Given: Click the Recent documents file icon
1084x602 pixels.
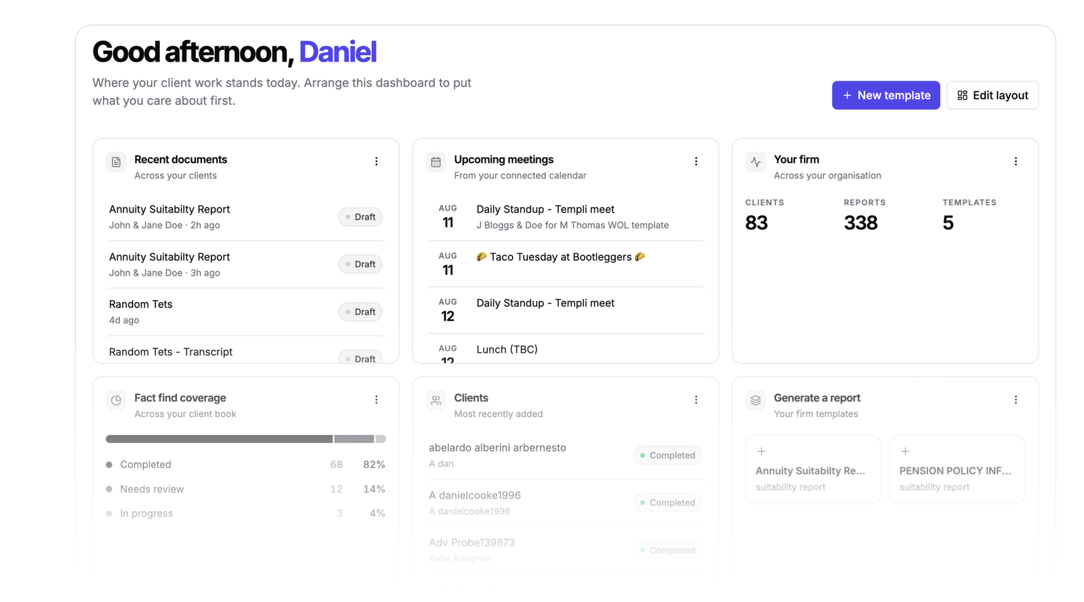Looking at the screenshot, I should point(116,163).
